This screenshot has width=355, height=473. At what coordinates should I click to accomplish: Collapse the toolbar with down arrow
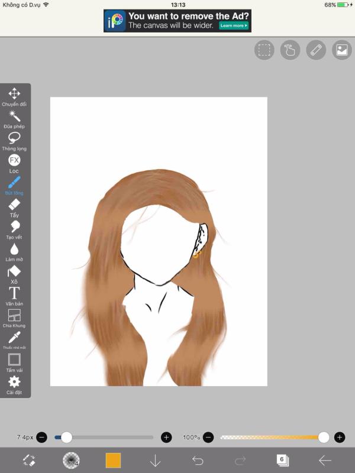155,461
